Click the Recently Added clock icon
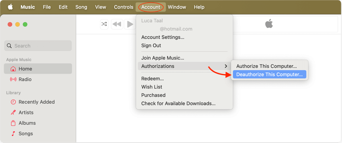The width and height of the screenshot is (342, 143). [13, 102]
